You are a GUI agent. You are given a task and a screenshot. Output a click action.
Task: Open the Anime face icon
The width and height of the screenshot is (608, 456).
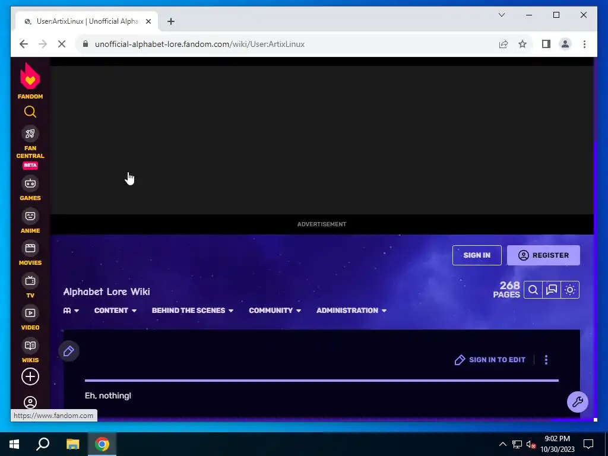coord(30,216)
